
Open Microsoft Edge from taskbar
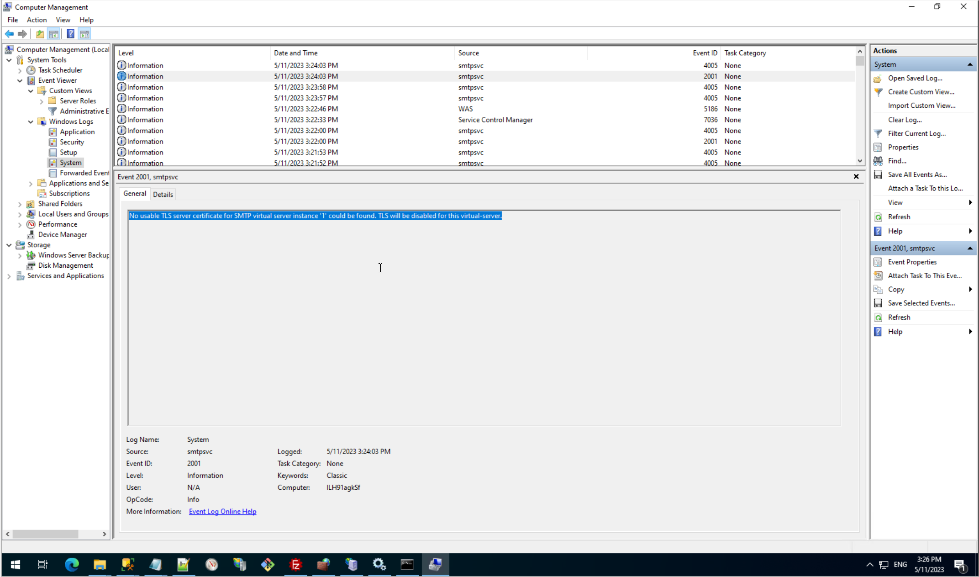(x=72, y=565)
